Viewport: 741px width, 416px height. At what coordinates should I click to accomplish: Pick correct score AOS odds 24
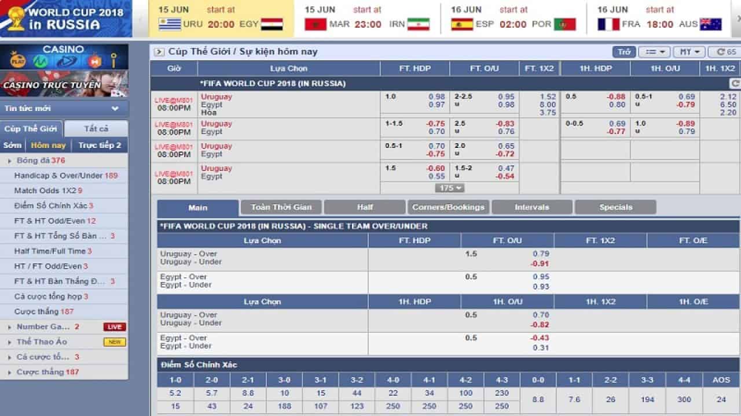[721, 399]
